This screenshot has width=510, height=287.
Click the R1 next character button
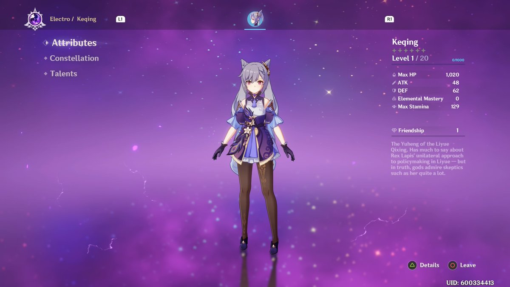pos(389,19)
